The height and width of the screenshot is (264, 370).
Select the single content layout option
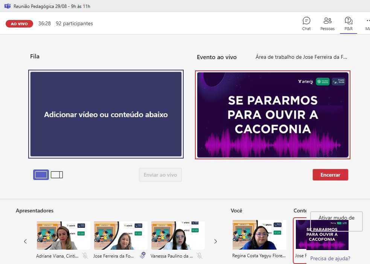click(x=41, y=175)
